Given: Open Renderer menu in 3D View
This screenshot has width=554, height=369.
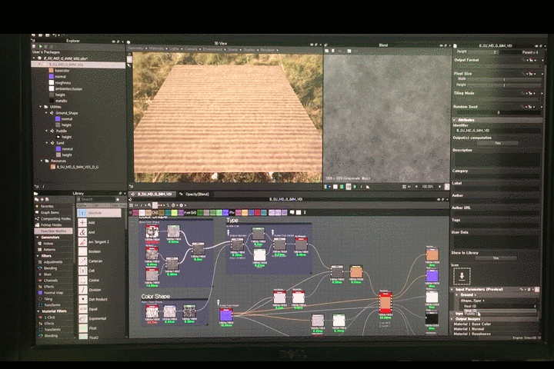Looking at the screenshot, I should click(268, 50).
